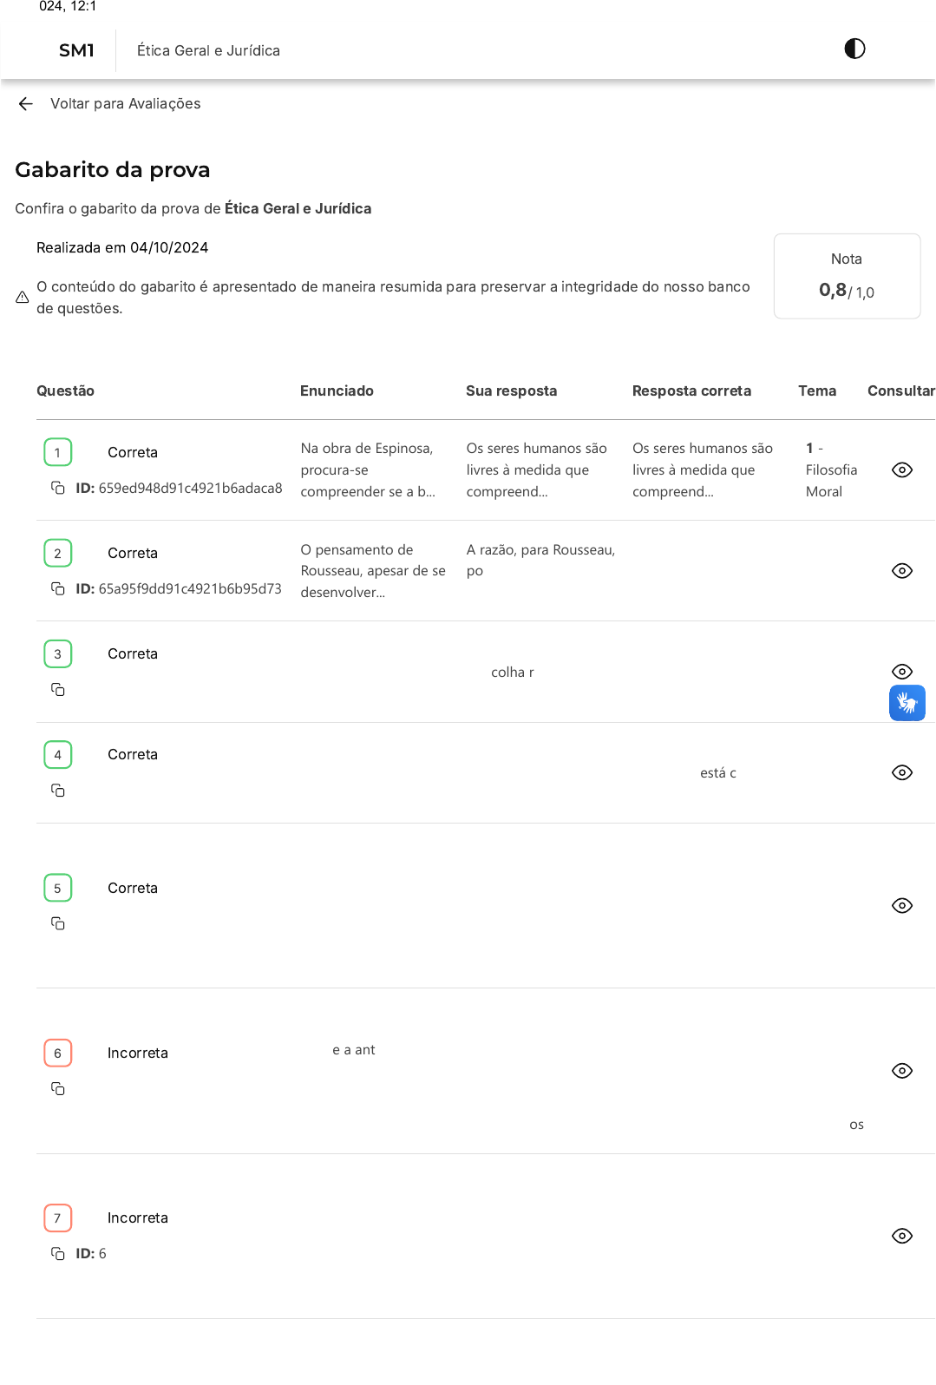Copy the ID of question 3
This screenshot has width=936, height=1385.
[58, 690]
